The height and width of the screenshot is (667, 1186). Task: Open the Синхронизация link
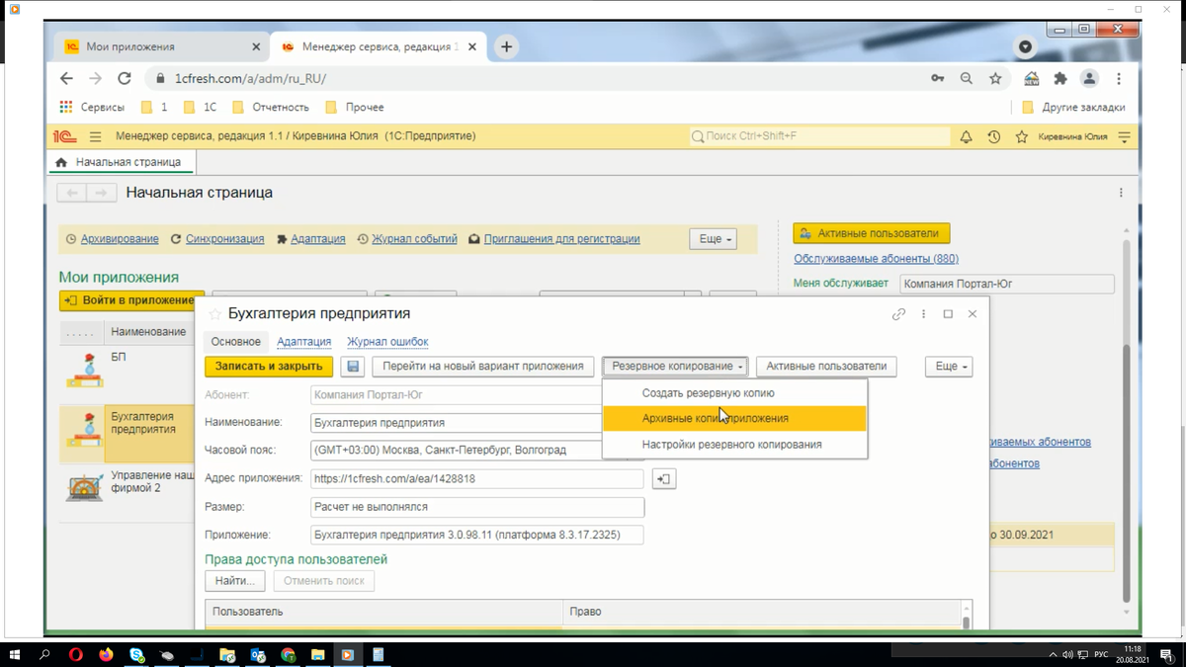(x=224, y=239)
